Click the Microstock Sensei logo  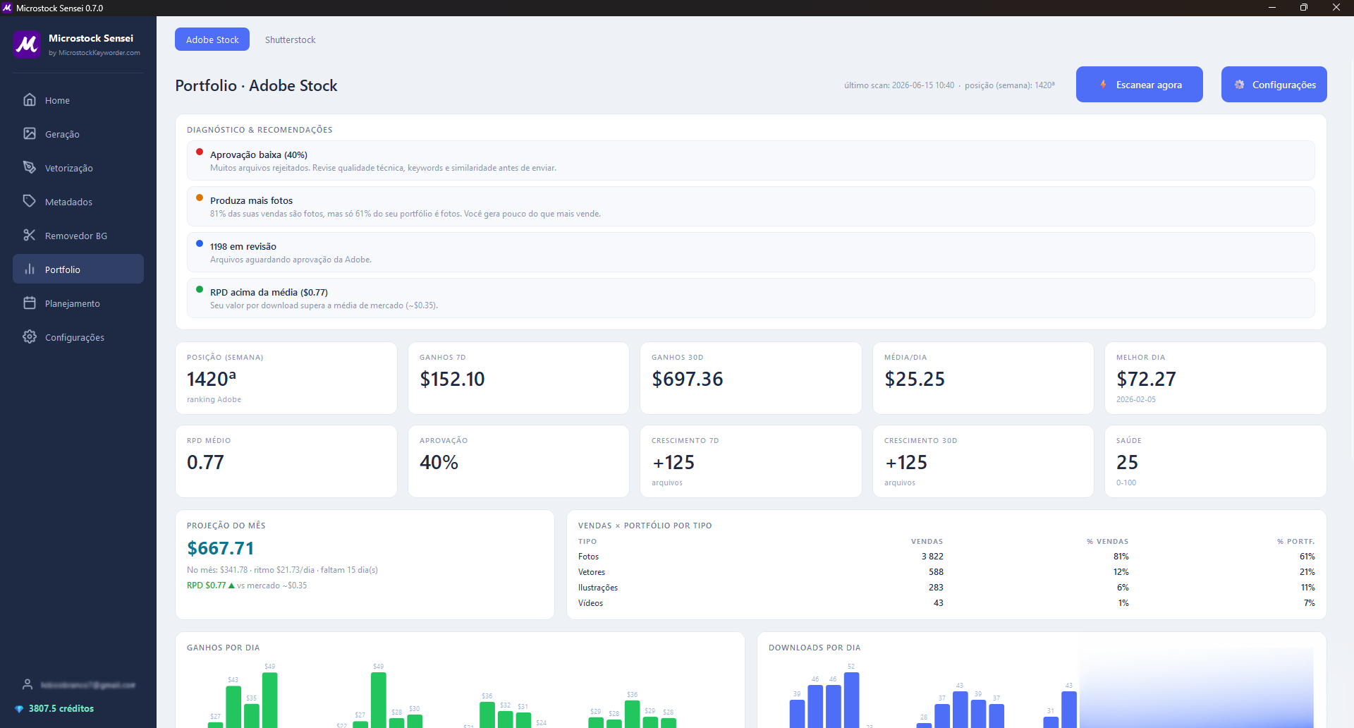point(27,44)
